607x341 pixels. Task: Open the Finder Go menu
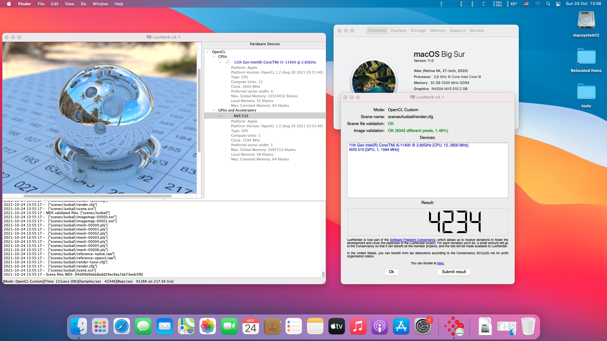coord(83,4)
